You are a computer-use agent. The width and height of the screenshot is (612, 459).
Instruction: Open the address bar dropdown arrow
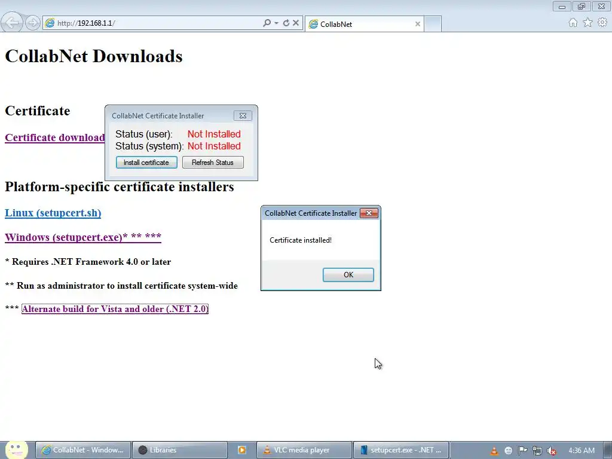pos(276,23)
